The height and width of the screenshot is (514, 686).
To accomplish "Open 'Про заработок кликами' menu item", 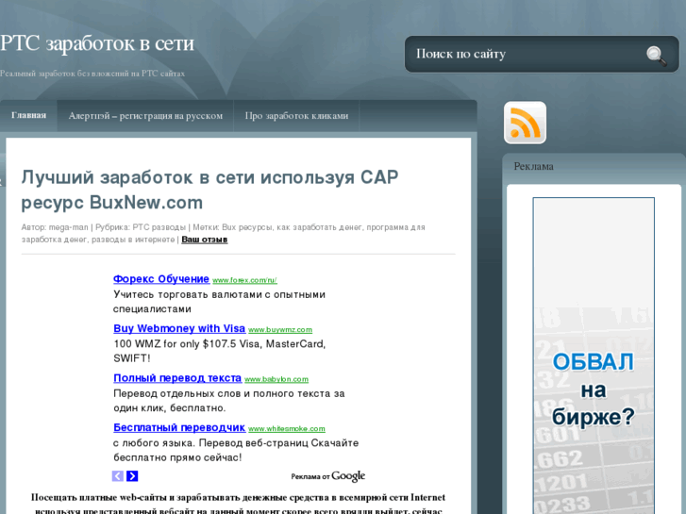I will click(296, 115).
